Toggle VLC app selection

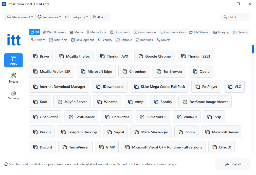[234, 87]
